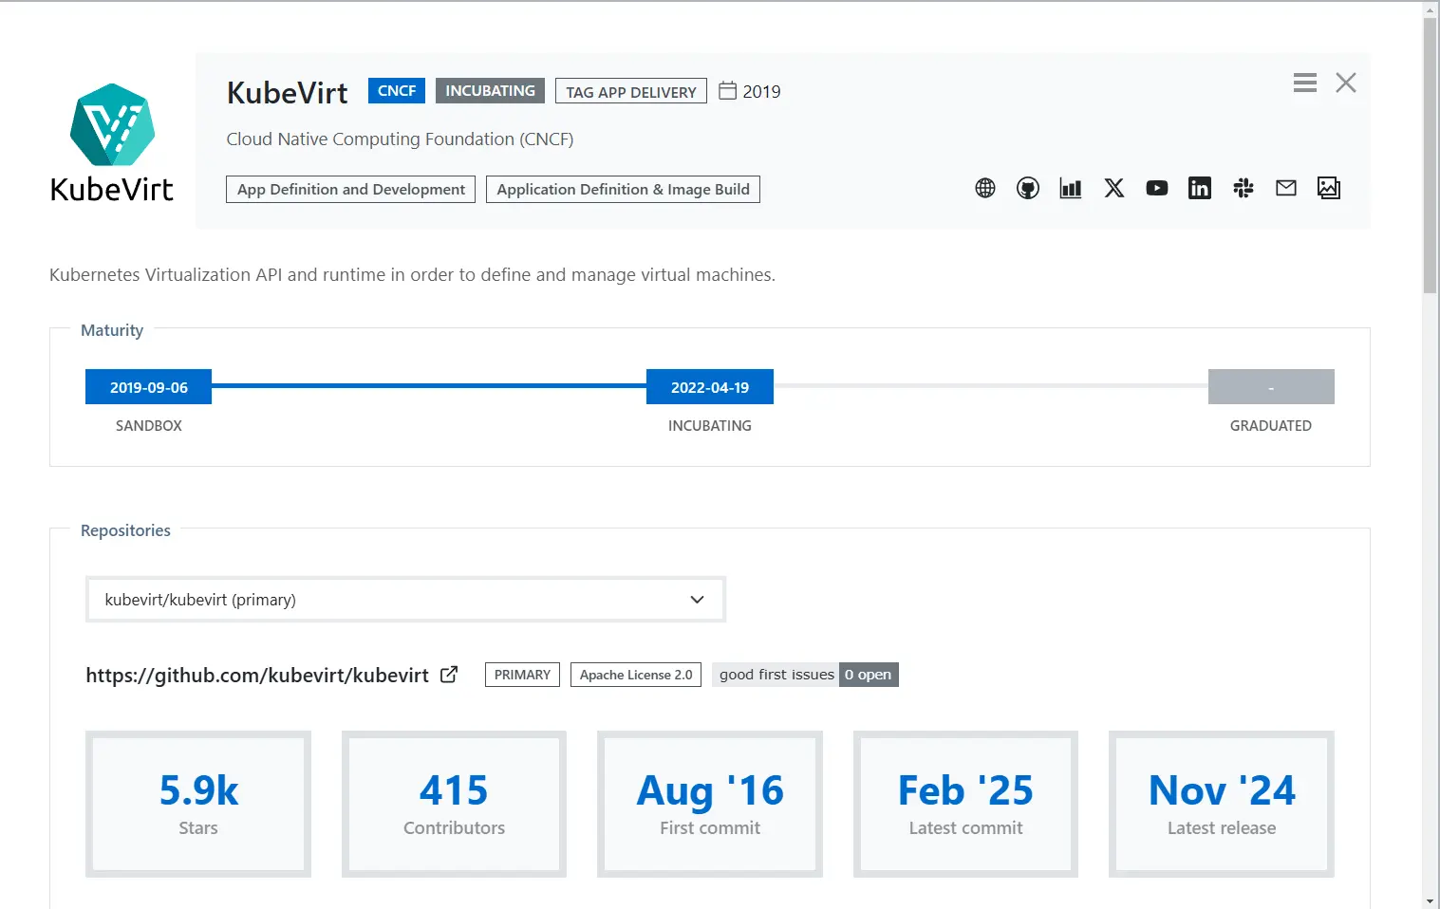Screen dimensions: 1440x909
Task: Open the KubeVirt website via globe icon
Action: coord(984,188)
